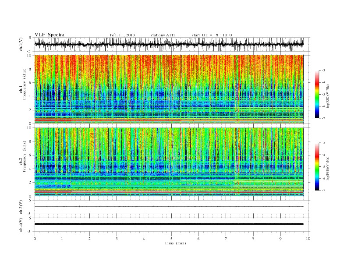The width and height of the screenshot is (347, 268).
Task: Click the 'station=ATH' label
Action: [163, 35]
